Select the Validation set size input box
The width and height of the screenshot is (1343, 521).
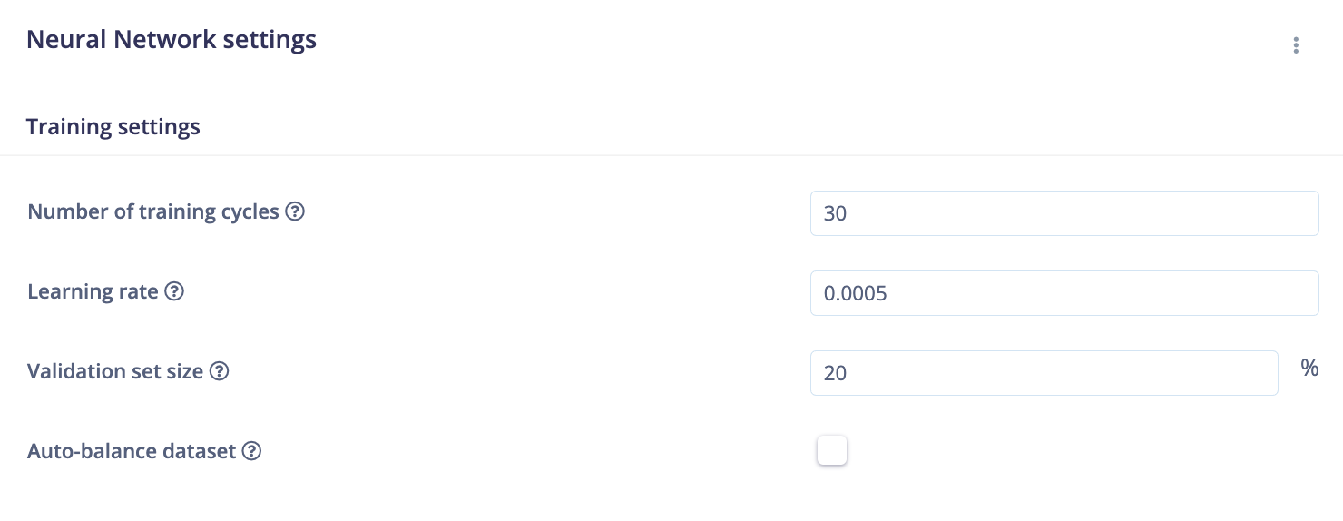coord(1044,373)
